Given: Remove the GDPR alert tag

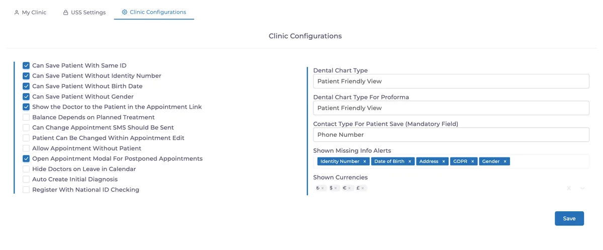Looking at the screenshot, I should [x=473, y=161].
